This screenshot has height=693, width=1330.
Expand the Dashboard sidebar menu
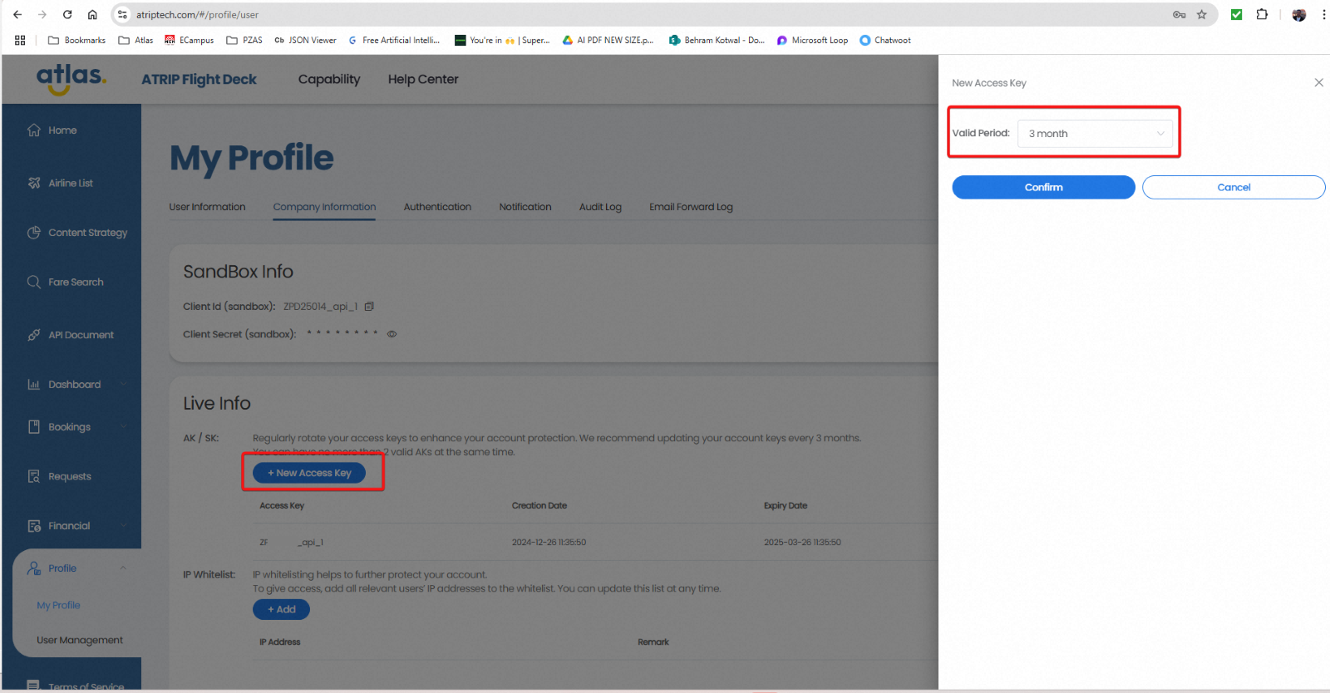123,384
